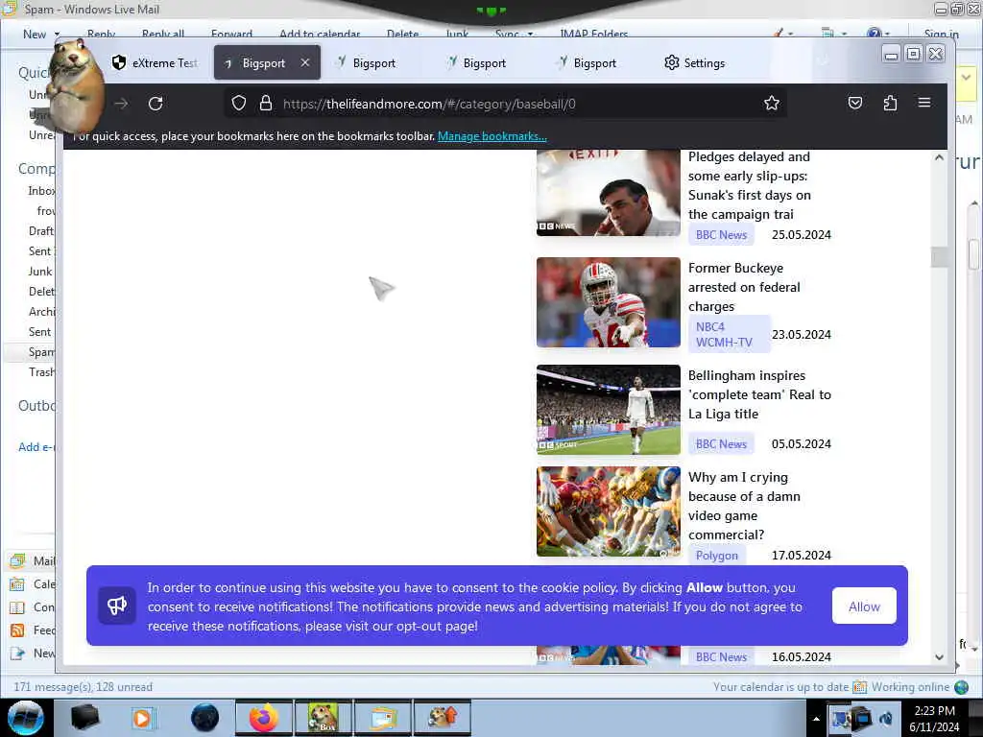Click the page scrollbar down arrow

[x=939, y=656]
